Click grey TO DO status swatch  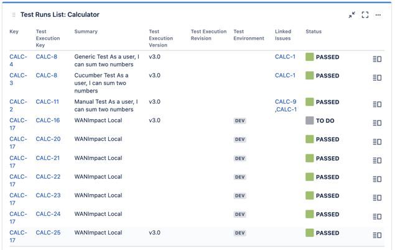(x=310, y=120)
